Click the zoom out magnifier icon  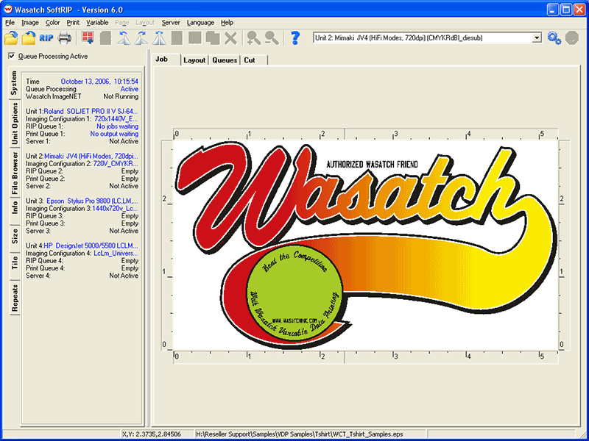coord(272,38)
